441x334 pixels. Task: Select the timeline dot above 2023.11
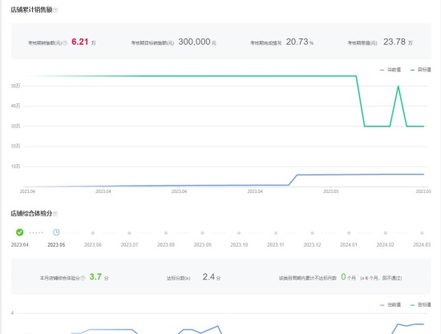click(x=276, y=233)
